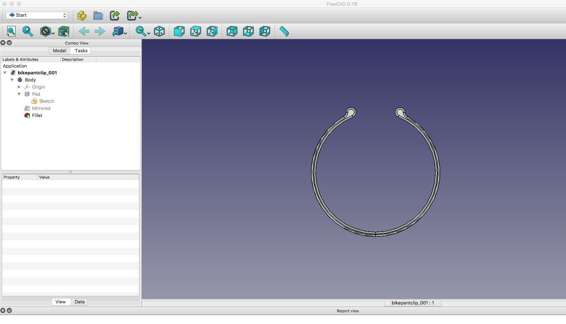Image resolution: width=566 pixels, height=324 pixels.
Task: Click the Value column header
Action: 88,177
